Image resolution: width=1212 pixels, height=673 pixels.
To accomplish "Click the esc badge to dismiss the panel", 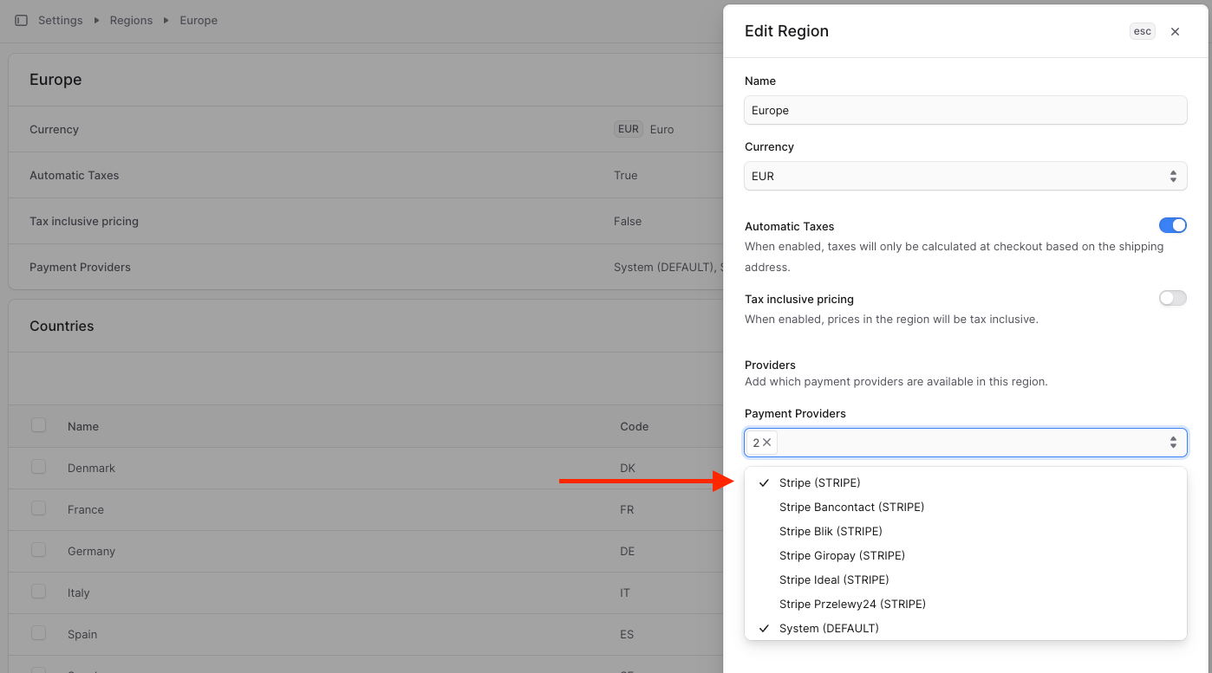I will click(1142, 30).
